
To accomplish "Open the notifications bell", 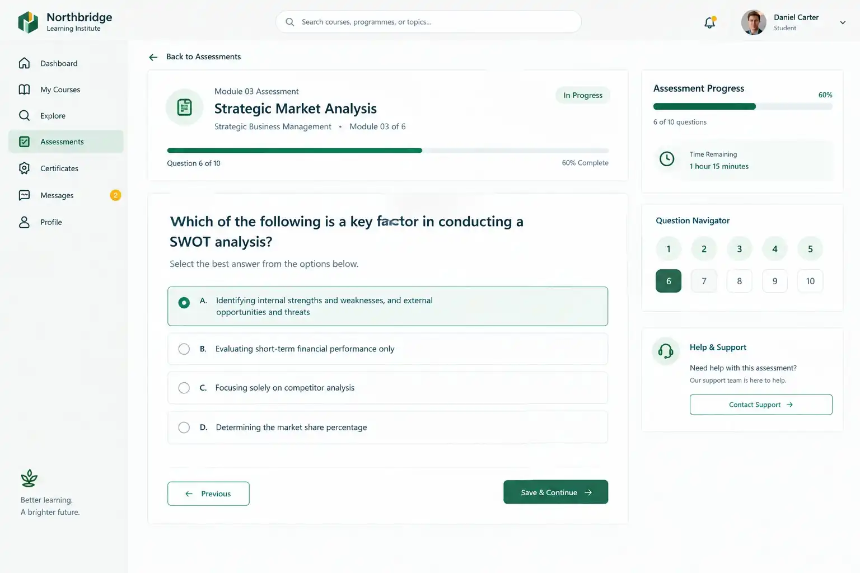I will click(x=709, y=22).
